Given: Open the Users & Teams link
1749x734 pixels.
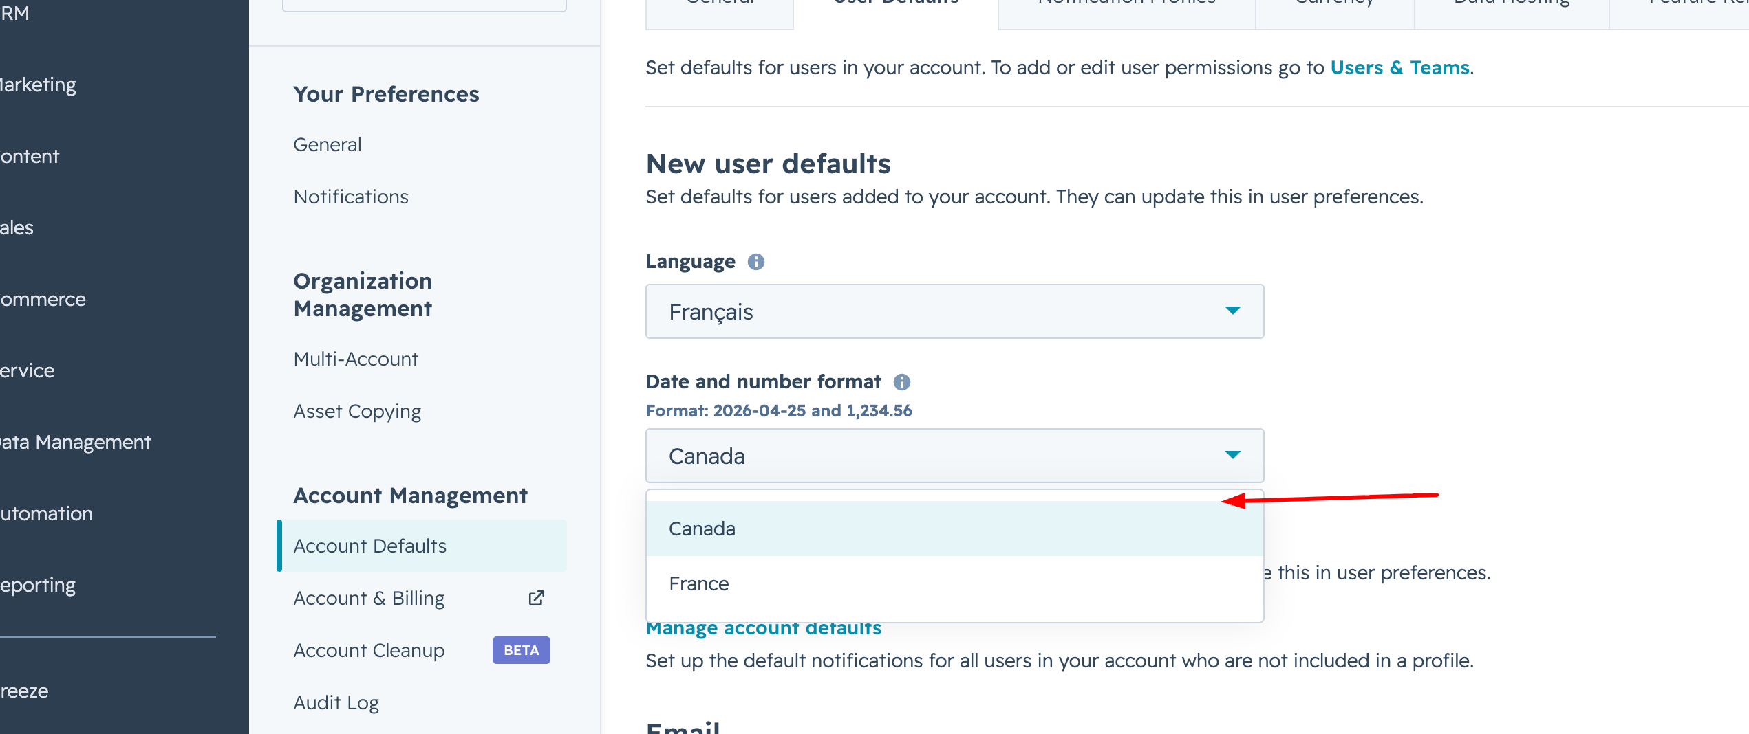Looking at the screenshot, I should 1399,67.
